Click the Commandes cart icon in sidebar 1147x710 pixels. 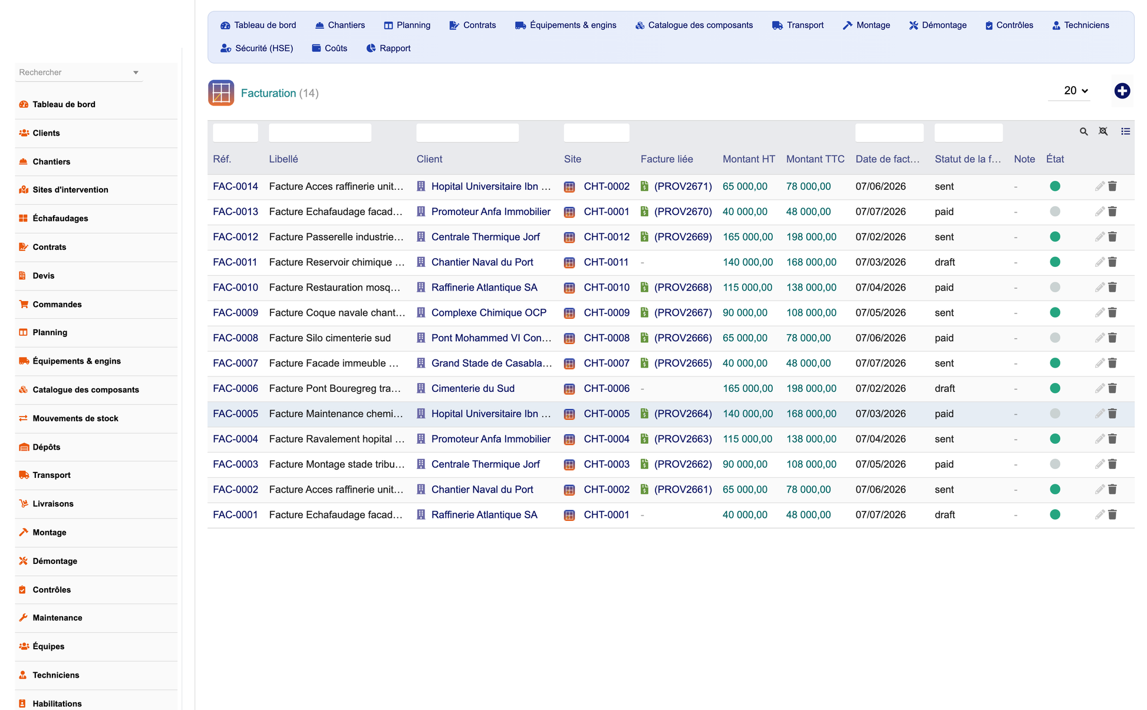tap(24, 304)
